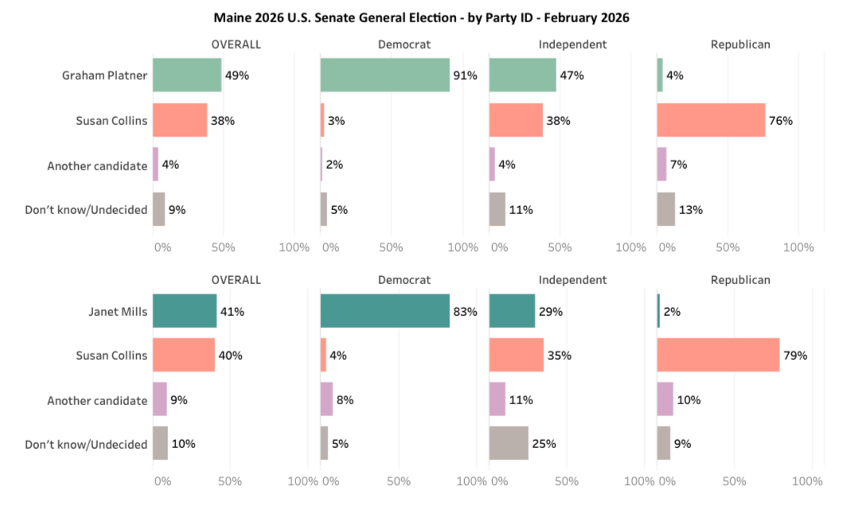851x518 pixels.
Task: Click Janet Mills' 29% Independent bar
Action: [x=511, y=311]
